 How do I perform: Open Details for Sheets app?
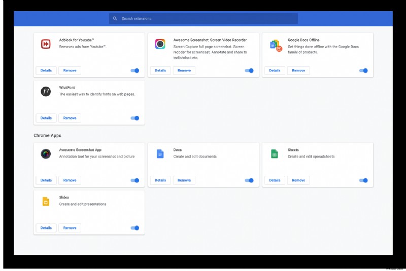click(x=275, y=180)
